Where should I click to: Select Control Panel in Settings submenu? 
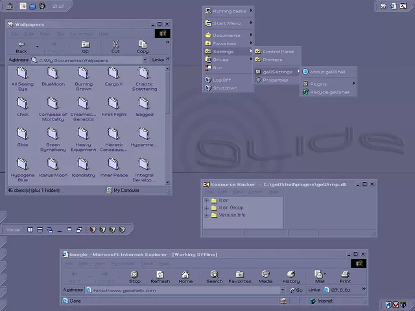point(278,51)
